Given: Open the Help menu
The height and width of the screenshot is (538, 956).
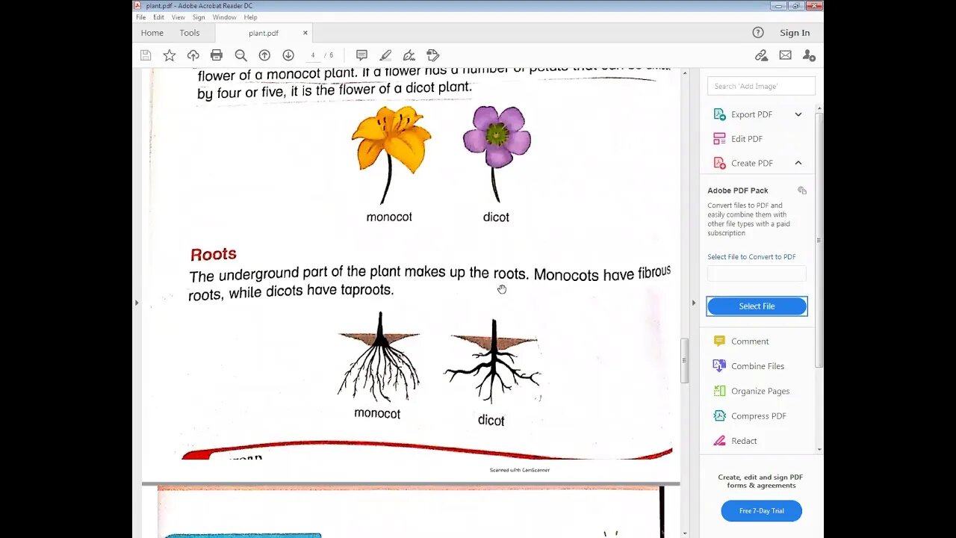Looking at the screenshot, I should click(x=250, y=17).
